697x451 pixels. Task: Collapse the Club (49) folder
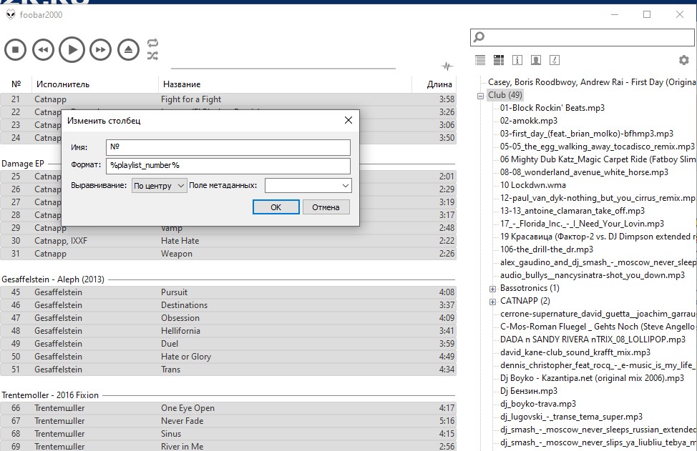point(482,95)
